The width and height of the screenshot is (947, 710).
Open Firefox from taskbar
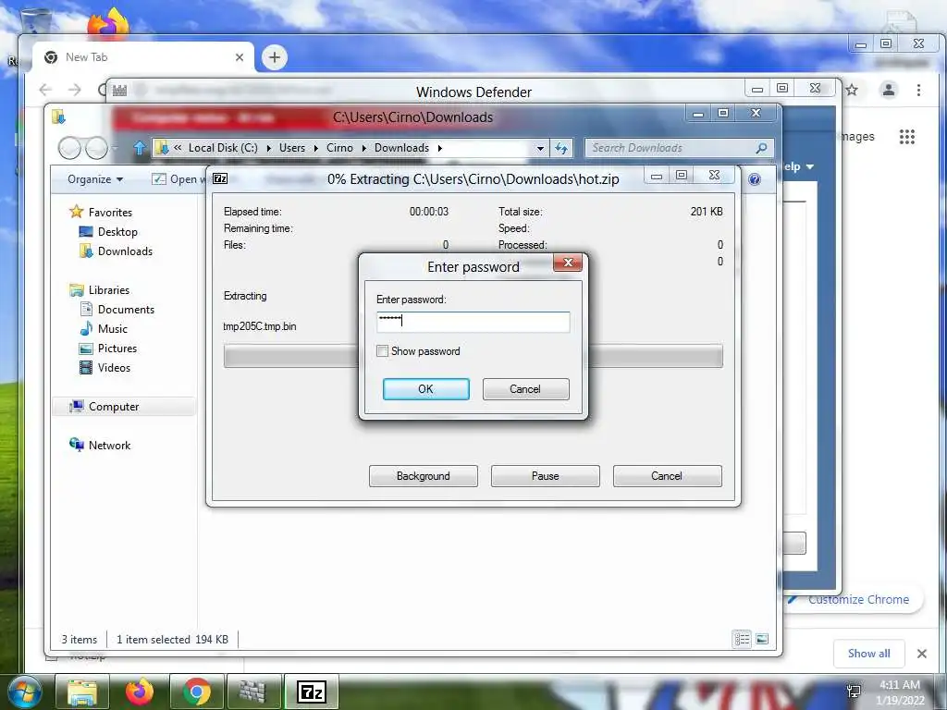click(x=140, y=692)
